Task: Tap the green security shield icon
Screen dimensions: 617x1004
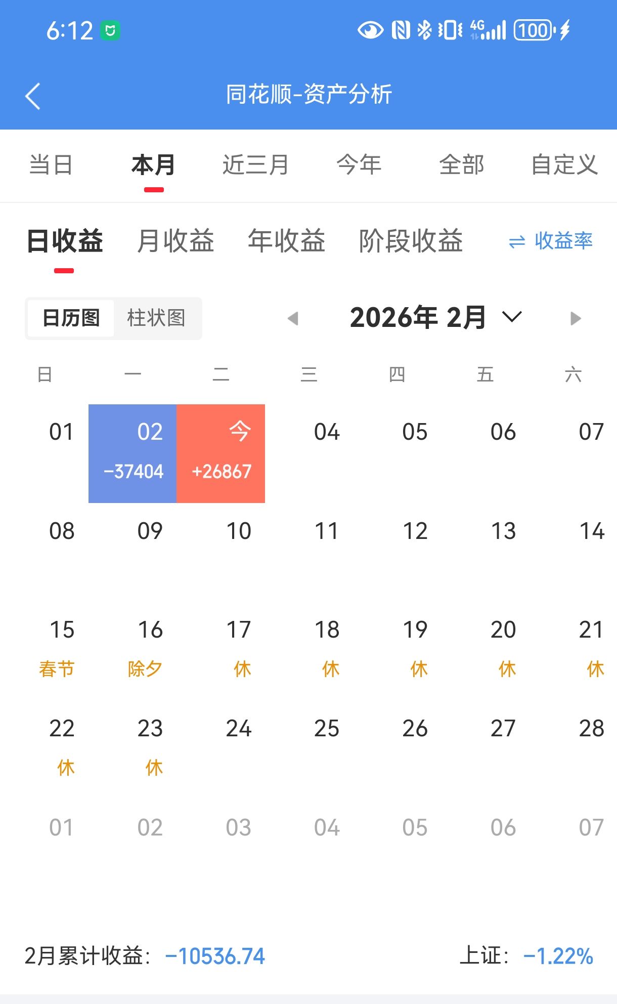Action: (x=110, y=31)
